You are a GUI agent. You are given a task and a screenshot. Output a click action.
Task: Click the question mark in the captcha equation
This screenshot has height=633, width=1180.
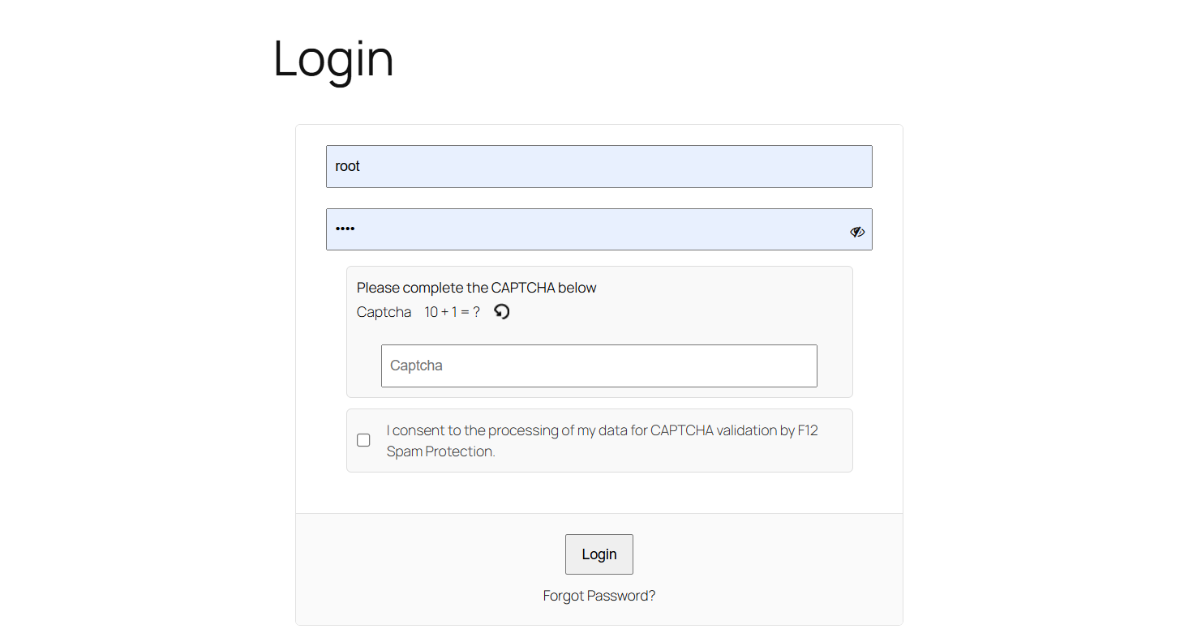click(476, 312)
